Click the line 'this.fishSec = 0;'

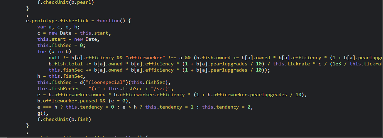point(61,46)
